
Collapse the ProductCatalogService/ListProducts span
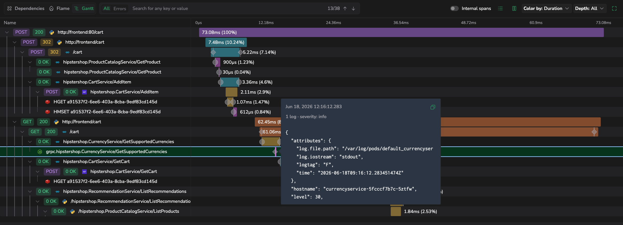pos(45,211)
